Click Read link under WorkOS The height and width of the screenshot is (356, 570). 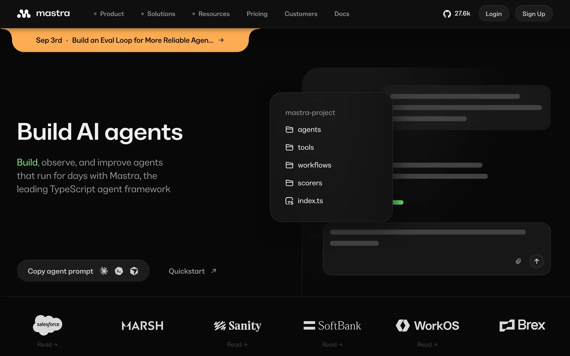point(427,345)
